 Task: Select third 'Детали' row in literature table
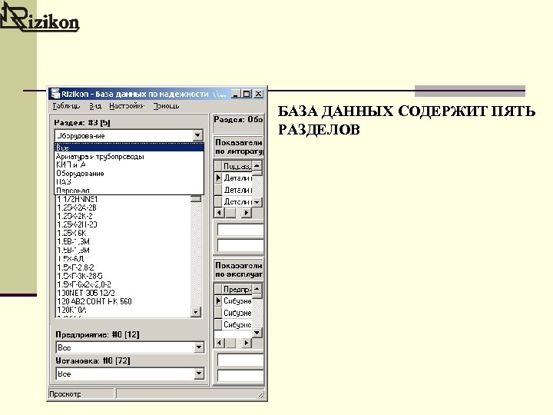237,201
